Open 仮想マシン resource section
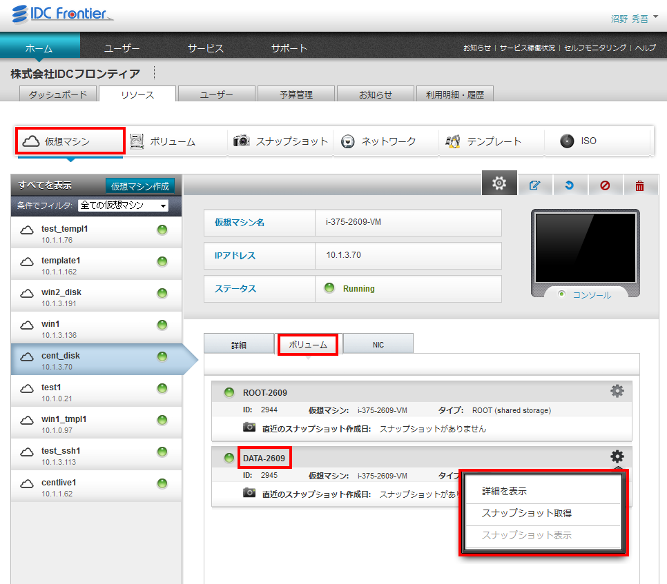This screenshot has width=667, height=584. click(x=70, y=141)
